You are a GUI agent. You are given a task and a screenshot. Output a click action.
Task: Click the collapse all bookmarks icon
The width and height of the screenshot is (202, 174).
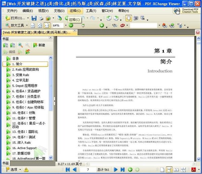pyautogui.click(x=13, y=45)
